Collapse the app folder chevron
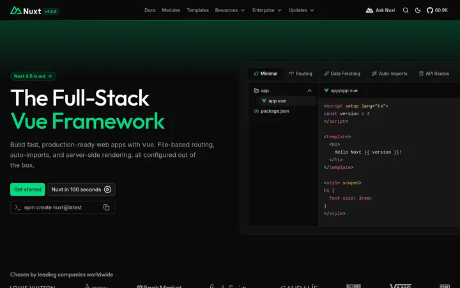Viewport: 460px width, 288px height. click(309, 90)
